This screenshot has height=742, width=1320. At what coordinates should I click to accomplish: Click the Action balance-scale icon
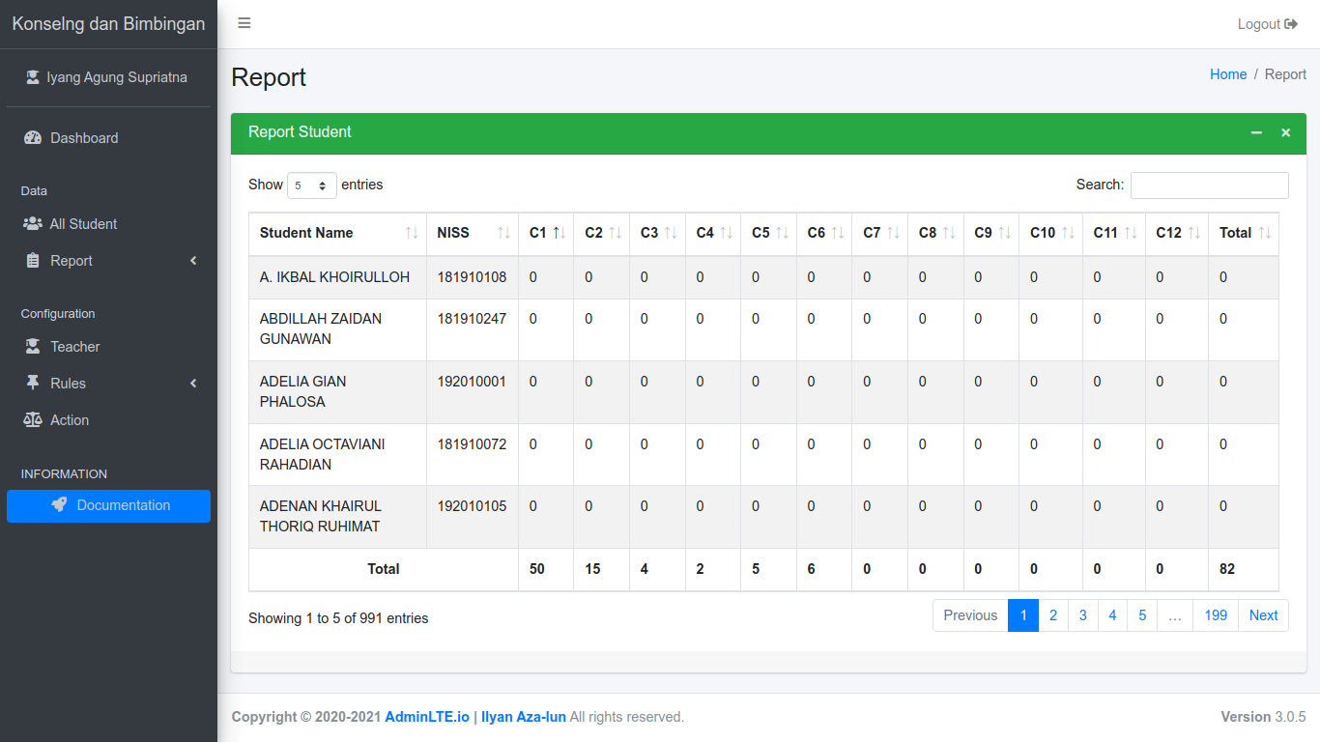[33, 420]
